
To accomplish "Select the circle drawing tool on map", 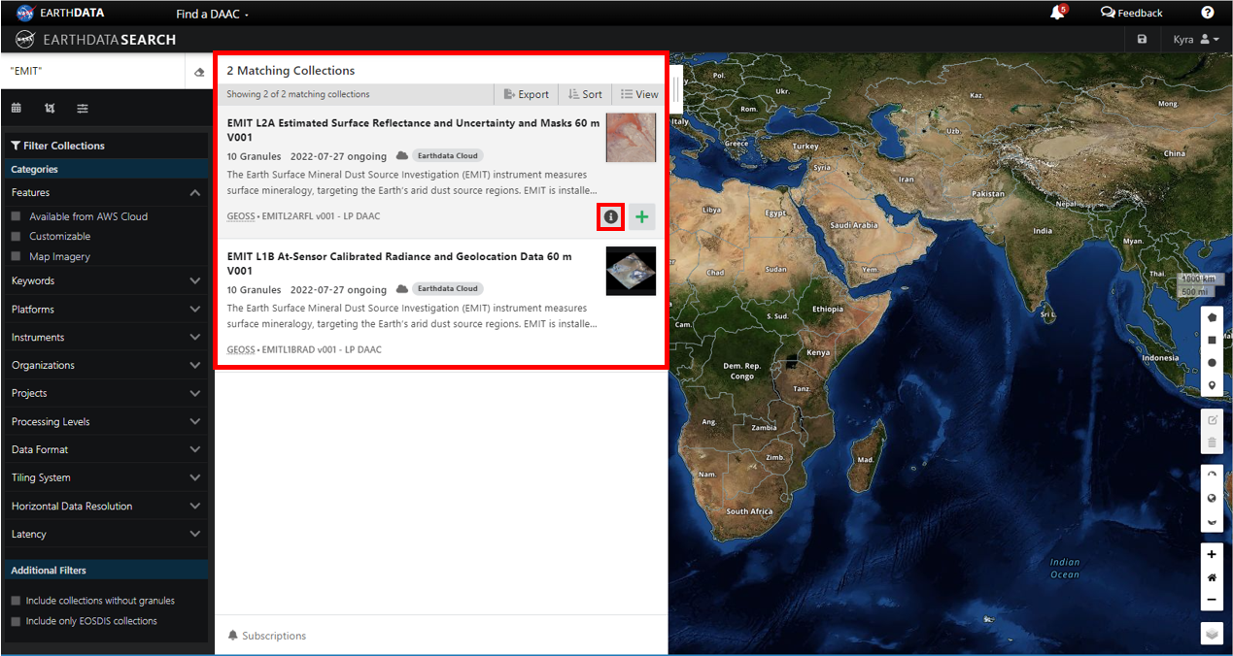I will point(1212,363).
